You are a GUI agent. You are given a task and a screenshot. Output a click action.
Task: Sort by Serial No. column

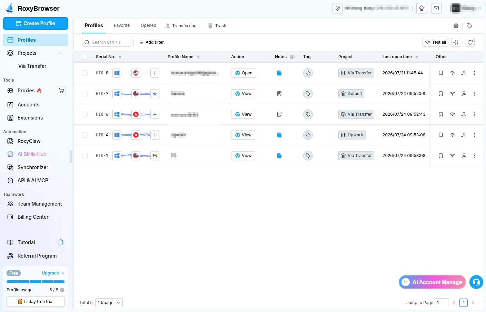pyautogui.click(x=120, y=57)
